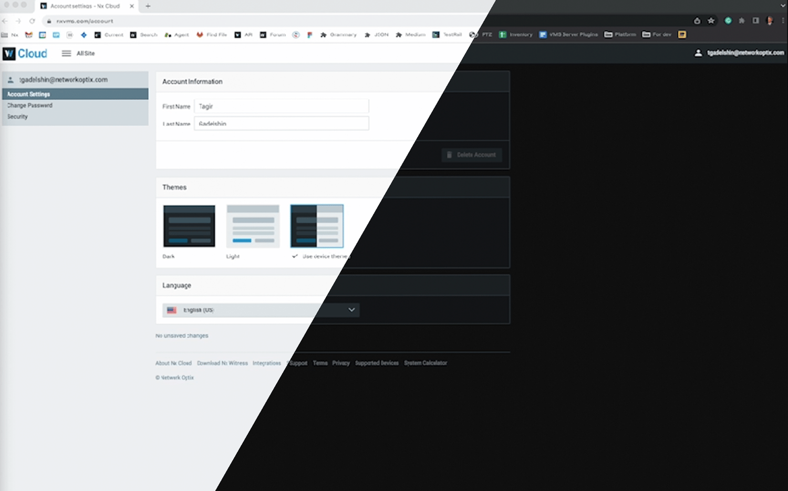Open new browser tab with plus icon
Viewport: 788px width, 491px height.
pos(148,6)
